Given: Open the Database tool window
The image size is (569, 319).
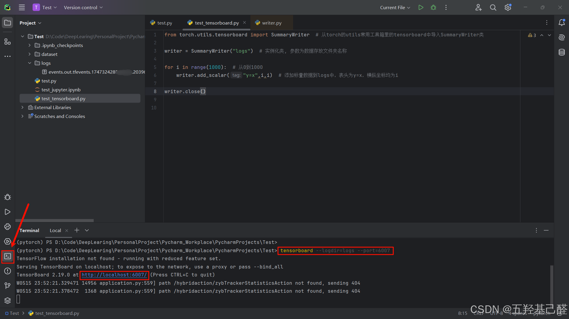Looking at the screenshot, I should 562,52.
